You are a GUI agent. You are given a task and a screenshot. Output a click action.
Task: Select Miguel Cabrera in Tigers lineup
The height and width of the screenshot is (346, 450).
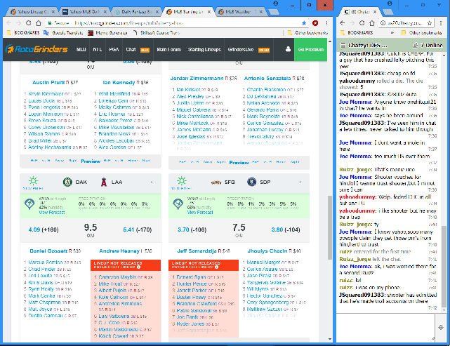click(x=194, y=109)
